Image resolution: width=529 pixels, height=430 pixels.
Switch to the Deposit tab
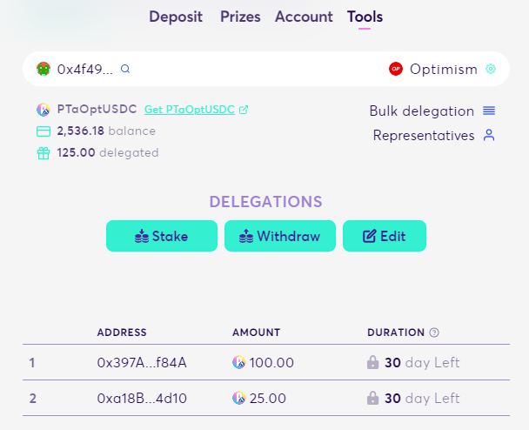(x=176, y=17)
